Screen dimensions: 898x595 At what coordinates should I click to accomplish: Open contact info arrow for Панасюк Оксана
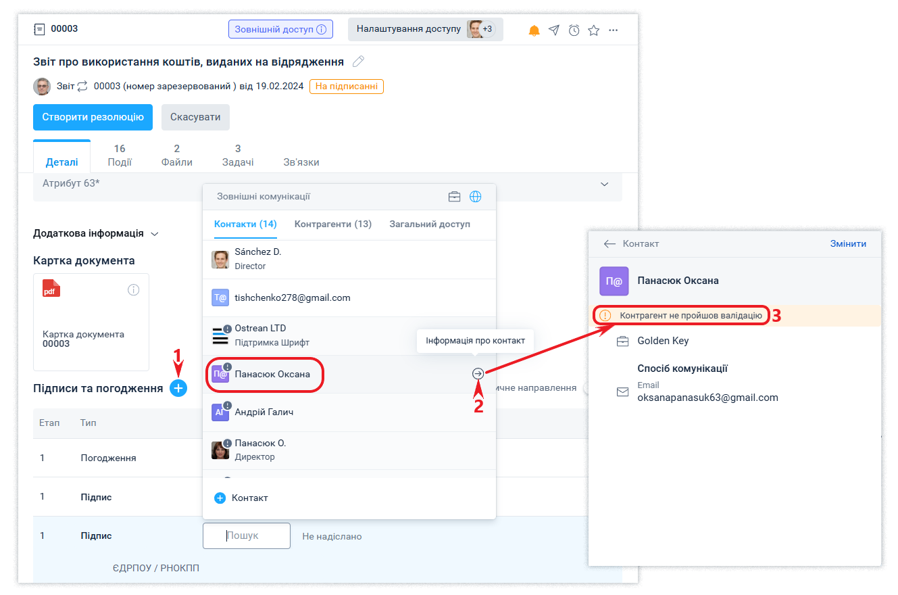[478, 373]
